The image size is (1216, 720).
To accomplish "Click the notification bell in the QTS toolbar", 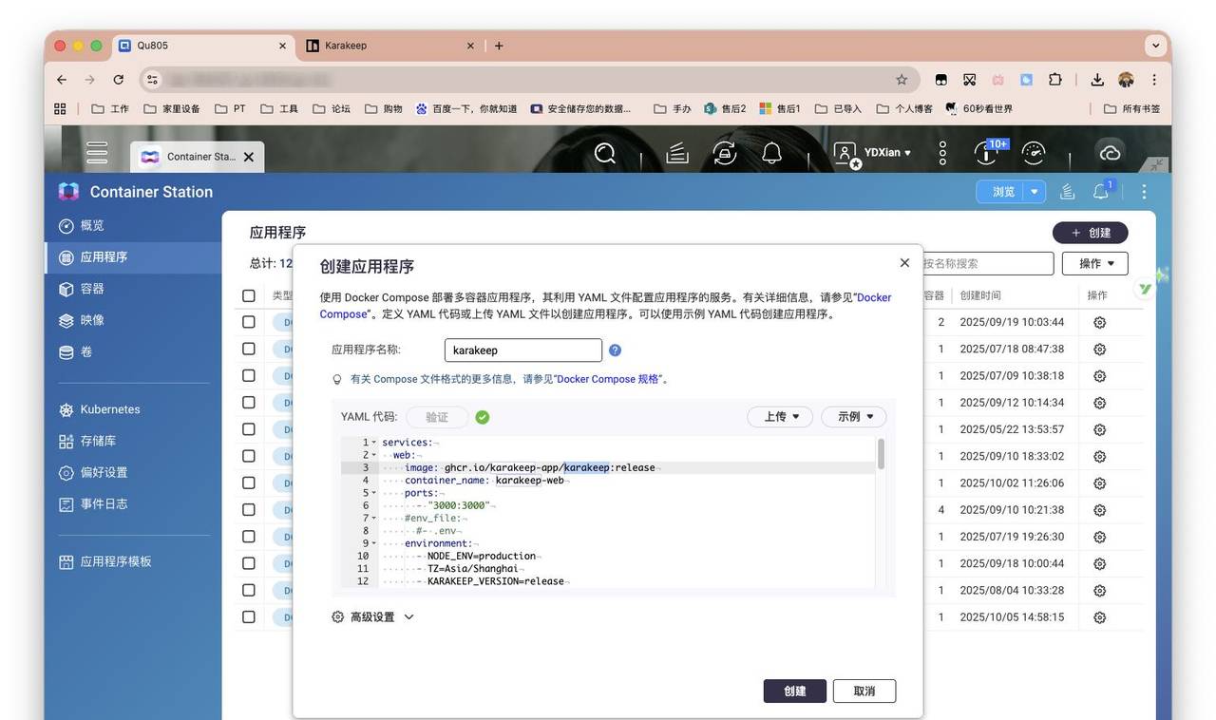I will pyautogui.click(x=770, y=152).
